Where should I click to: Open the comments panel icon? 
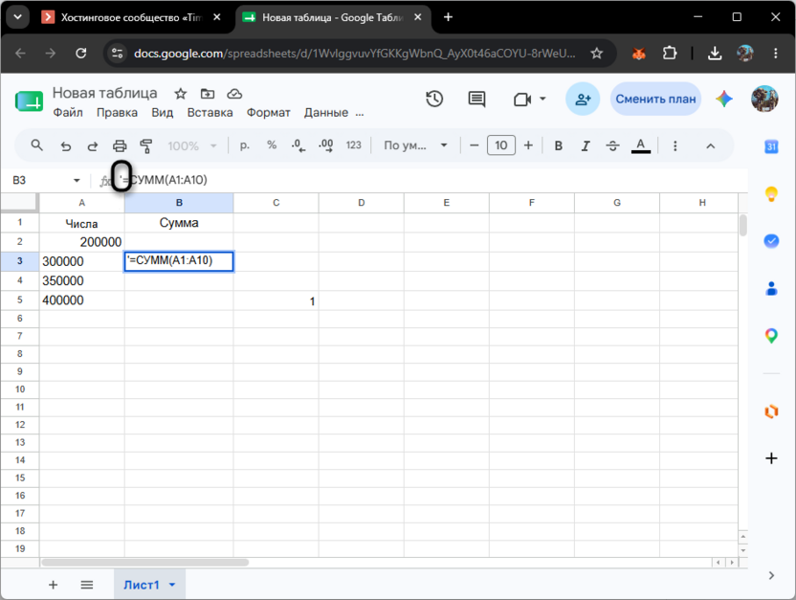pos(476,99)
